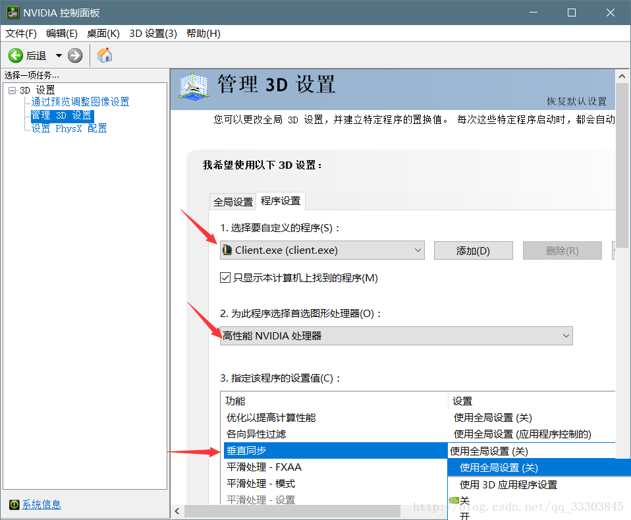Minimize the NVIDIA 控制面板 window
631x520 pixels.
[534, 13]
